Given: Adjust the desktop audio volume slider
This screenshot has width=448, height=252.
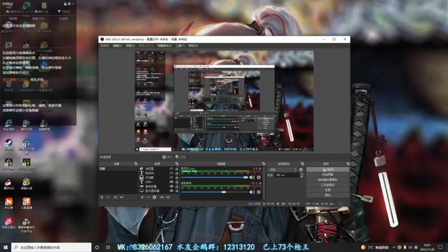Looking at the screenshot, I should pyautogui.click(x=214, y=192).
